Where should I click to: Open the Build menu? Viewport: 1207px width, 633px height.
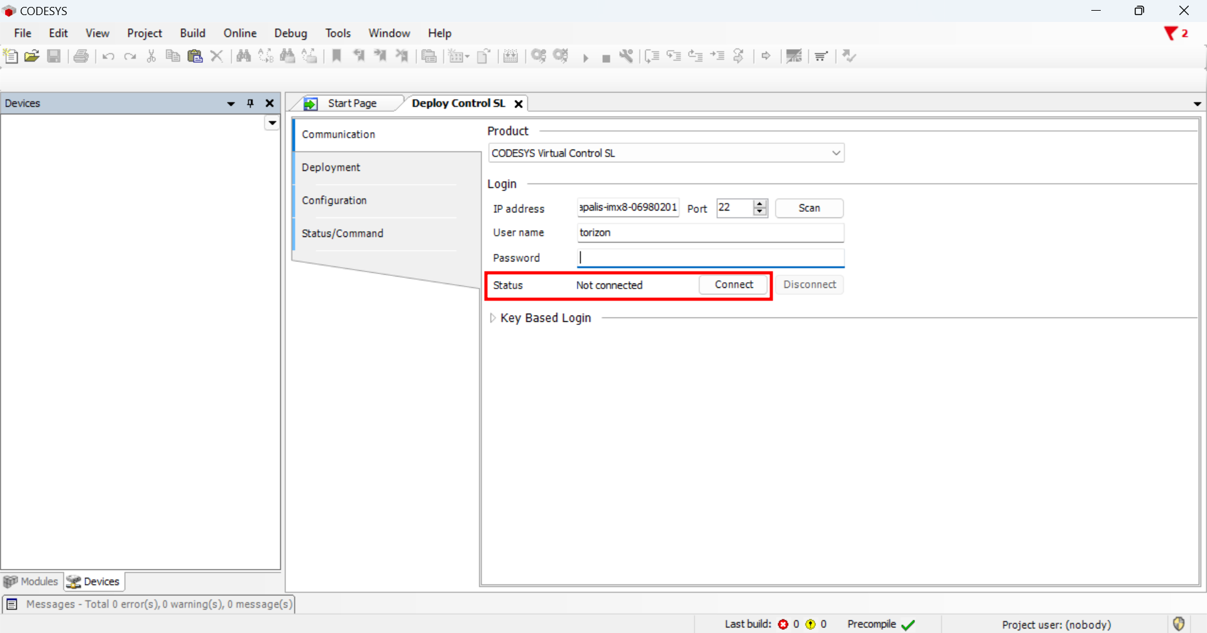point(192,33)
